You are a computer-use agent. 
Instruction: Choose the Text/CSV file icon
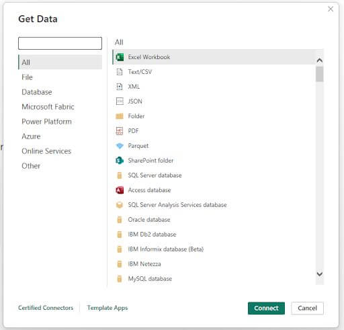tap(120, 72)
